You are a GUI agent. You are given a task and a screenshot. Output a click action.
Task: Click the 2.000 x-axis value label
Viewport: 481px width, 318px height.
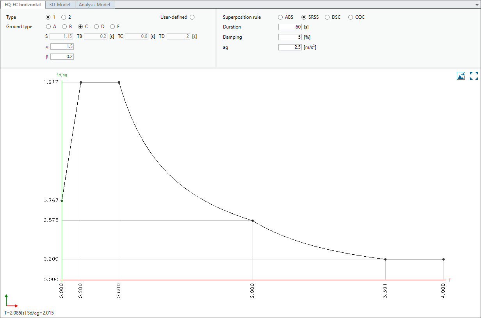[x=253, y=291]
